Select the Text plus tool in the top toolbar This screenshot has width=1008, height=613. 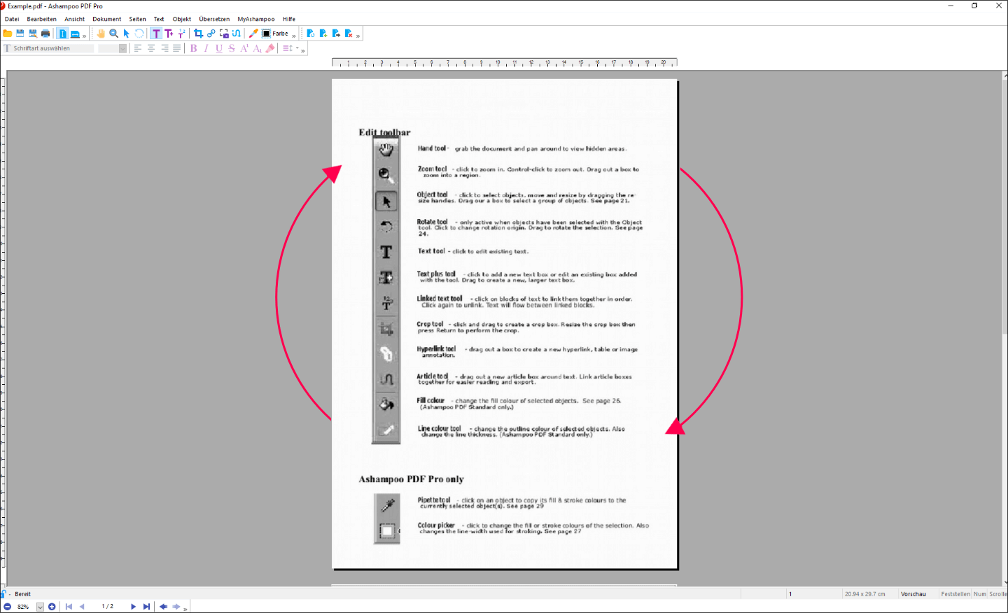(169, 34)
